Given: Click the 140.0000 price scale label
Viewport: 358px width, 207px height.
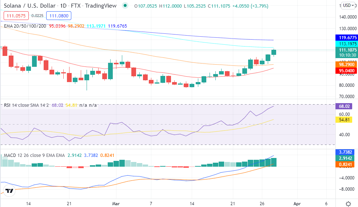Looking at the screenshot, I should [x=348, y=17].
